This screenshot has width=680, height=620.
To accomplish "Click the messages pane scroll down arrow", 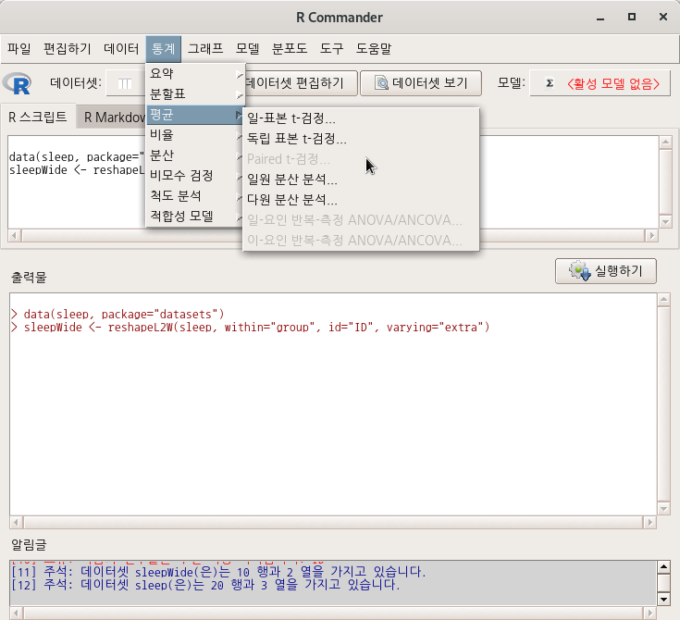I will coord(663,599).
